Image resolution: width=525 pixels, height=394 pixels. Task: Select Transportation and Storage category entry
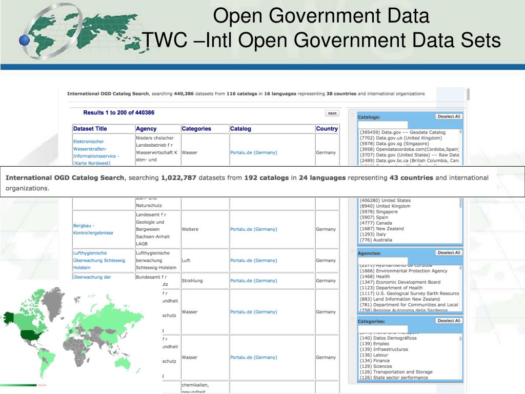396,372
